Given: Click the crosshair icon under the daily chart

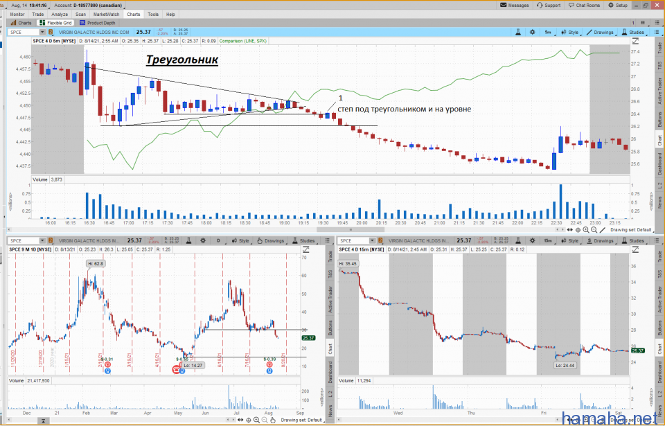Looking at the screenshot, I should click(x=249, y=420).
